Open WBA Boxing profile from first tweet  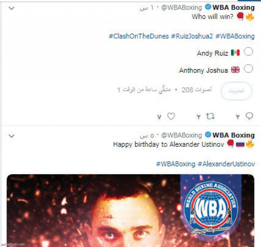point(233,7)
